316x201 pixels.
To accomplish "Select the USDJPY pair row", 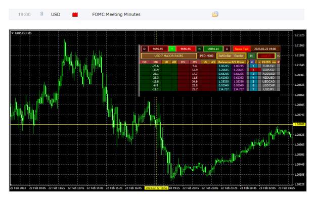I will coord(268,89).
